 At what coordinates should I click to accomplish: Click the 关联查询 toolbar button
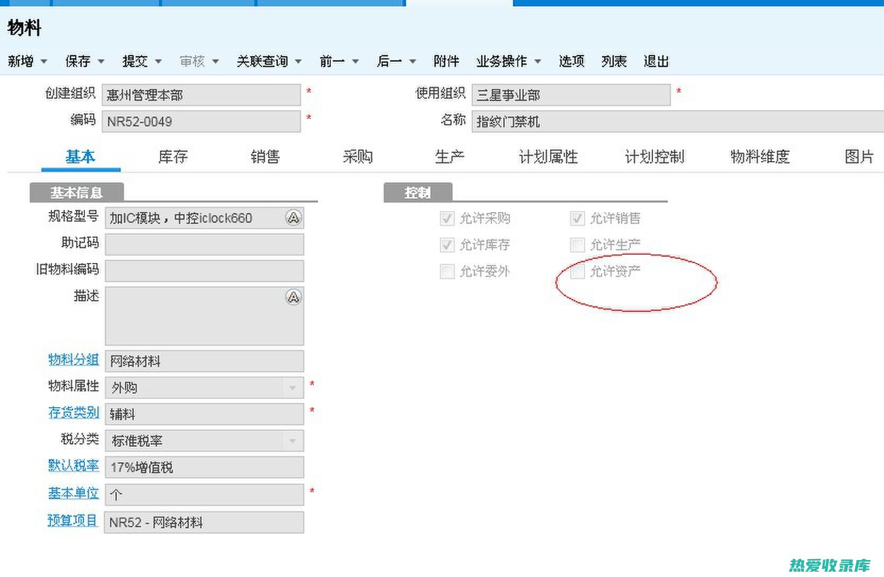pos(262,62)
